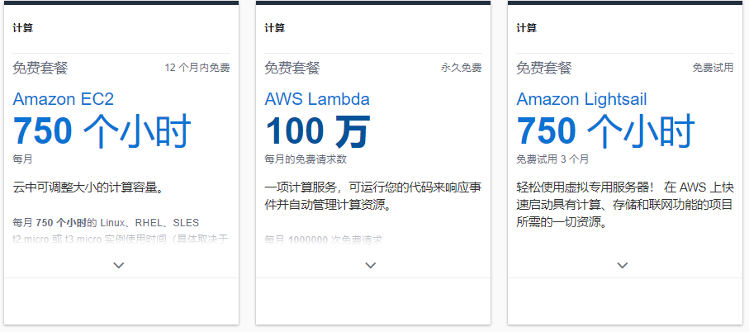Click the '计算' category label on Lightsail card

coord(526,28)
